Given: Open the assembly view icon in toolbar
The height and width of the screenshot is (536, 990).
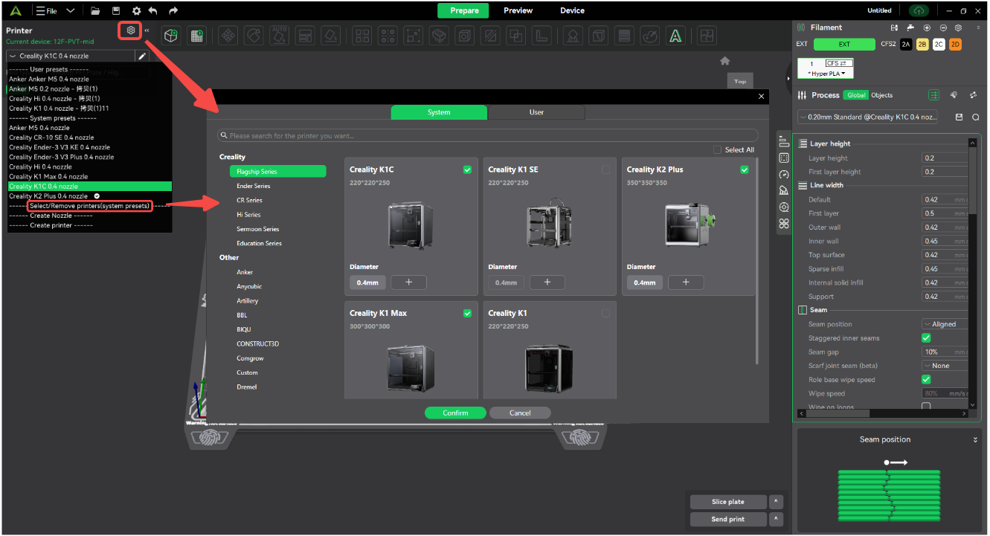Looking at the screenshot, I should (x=707, y=35).
